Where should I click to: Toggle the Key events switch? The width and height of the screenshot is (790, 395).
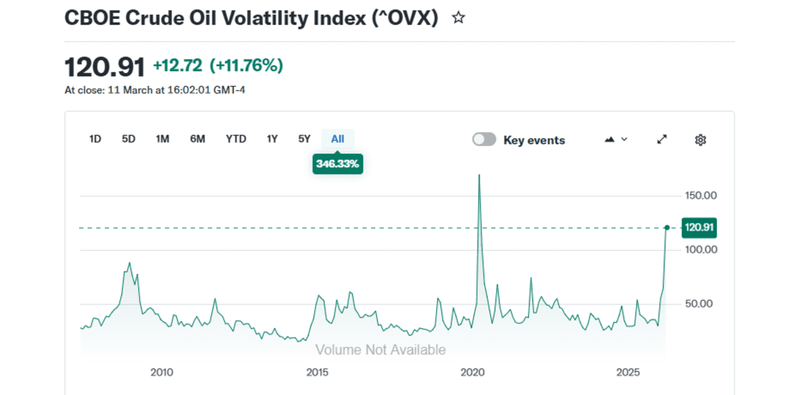[484, 139]
